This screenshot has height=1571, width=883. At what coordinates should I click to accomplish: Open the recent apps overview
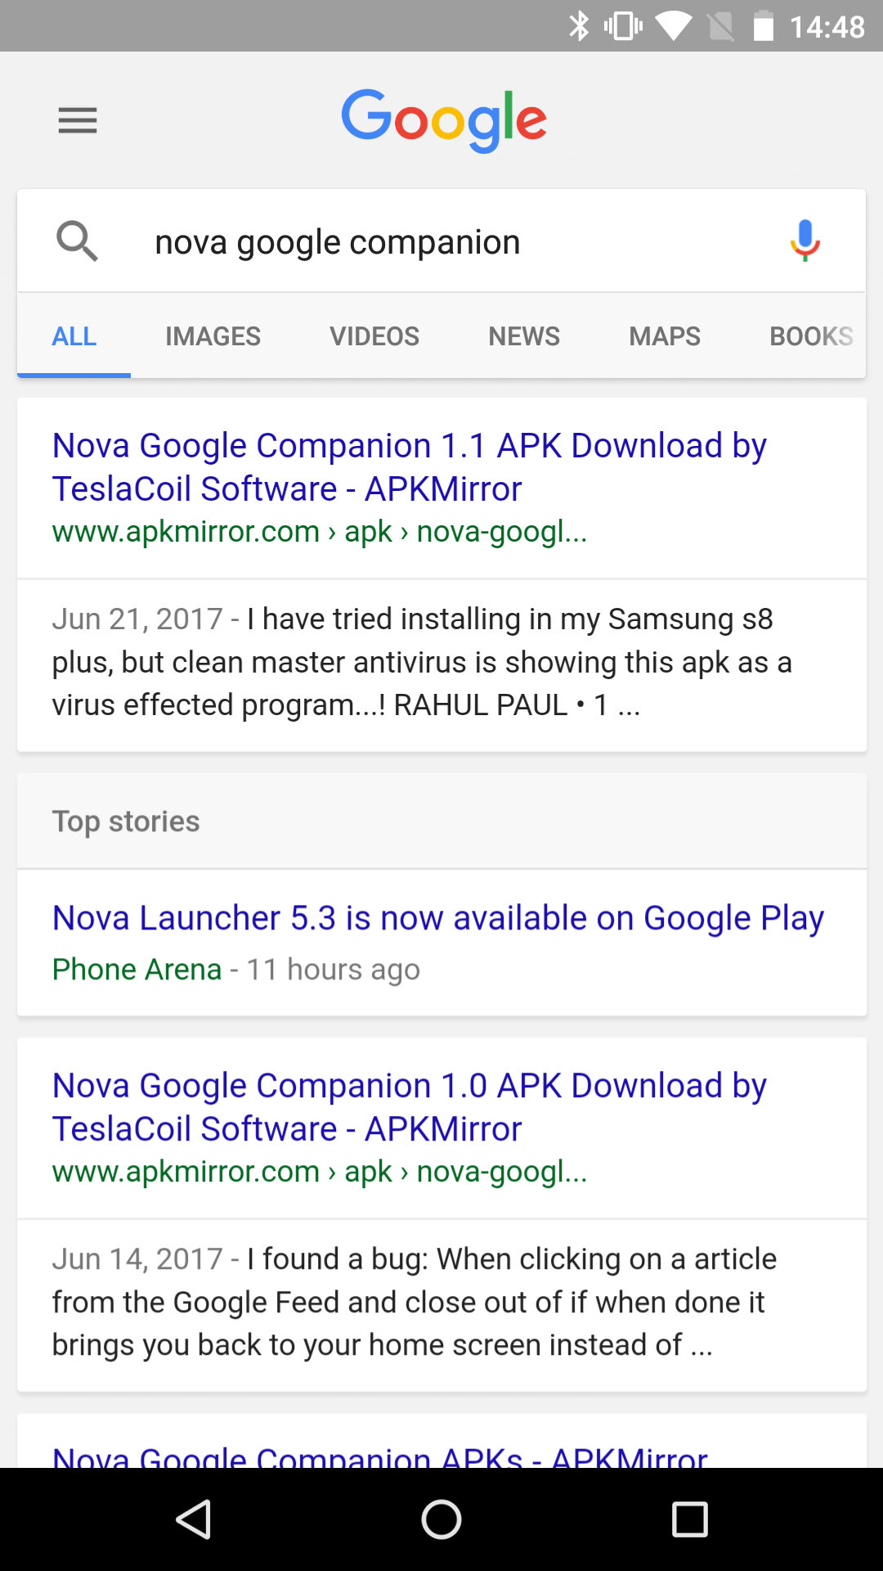click(x=689, y=1519)
